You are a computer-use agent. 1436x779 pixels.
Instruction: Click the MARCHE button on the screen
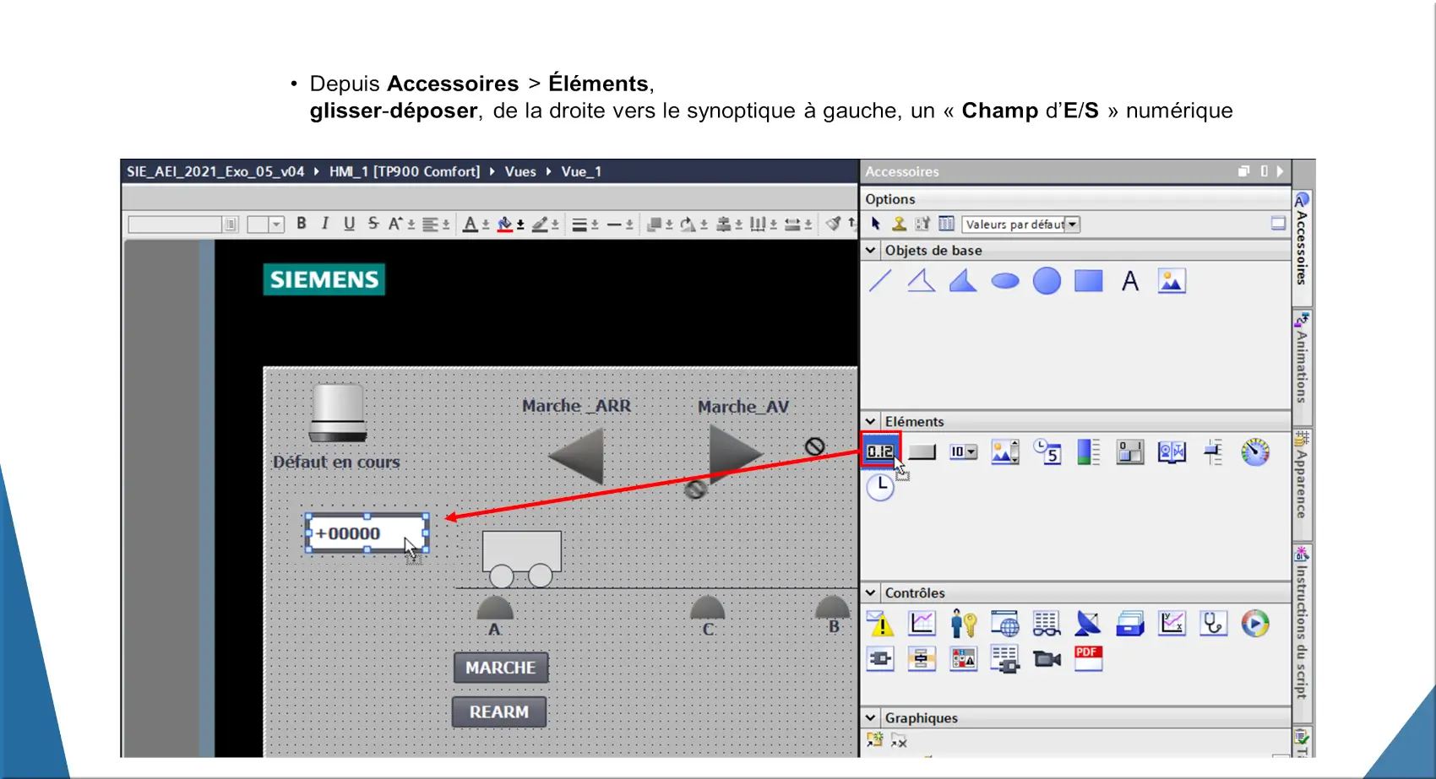(x=501, y=668)
